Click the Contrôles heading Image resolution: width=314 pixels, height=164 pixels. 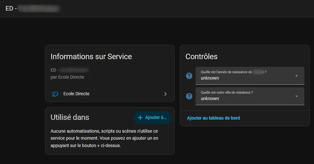tap(201, 57)
